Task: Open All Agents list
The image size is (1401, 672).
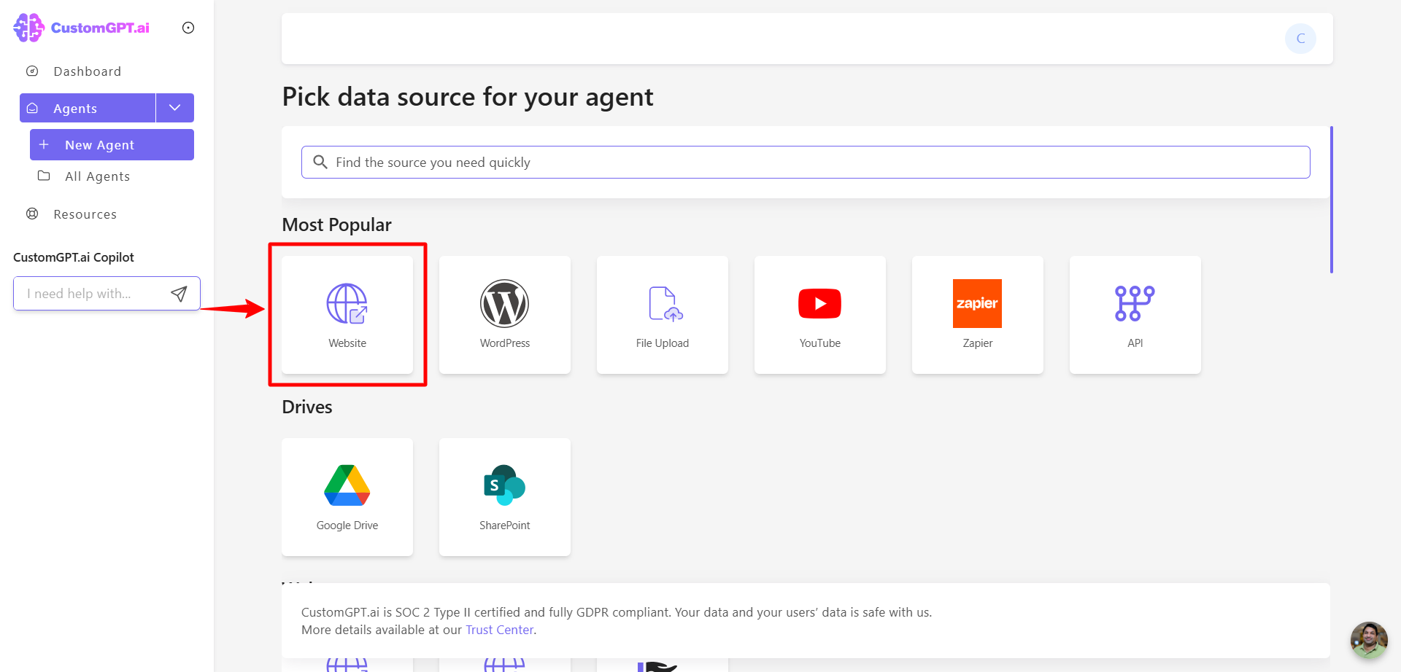Action: coord(97,176)
